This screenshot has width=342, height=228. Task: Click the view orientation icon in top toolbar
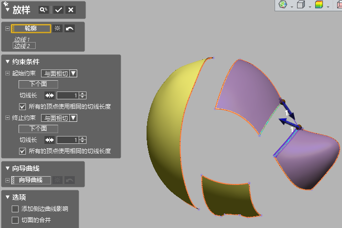283,4
